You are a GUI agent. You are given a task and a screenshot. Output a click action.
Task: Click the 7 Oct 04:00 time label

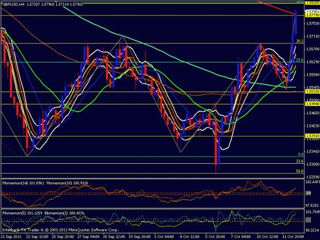pyautogui.click(x=241, y=237)
